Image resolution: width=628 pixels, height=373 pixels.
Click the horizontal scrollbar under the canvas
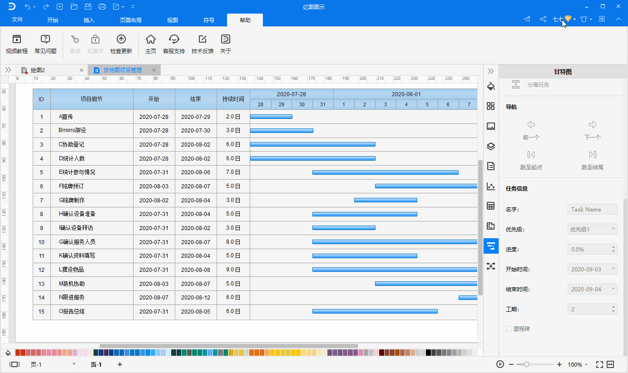click(229, 346)
